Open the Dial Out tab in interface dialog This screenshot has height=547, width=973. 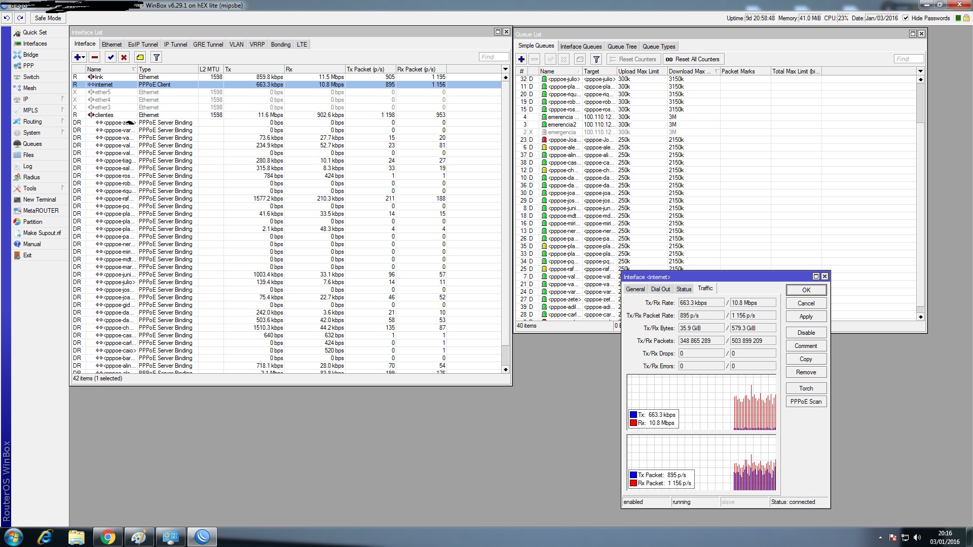tap(660, 289)
